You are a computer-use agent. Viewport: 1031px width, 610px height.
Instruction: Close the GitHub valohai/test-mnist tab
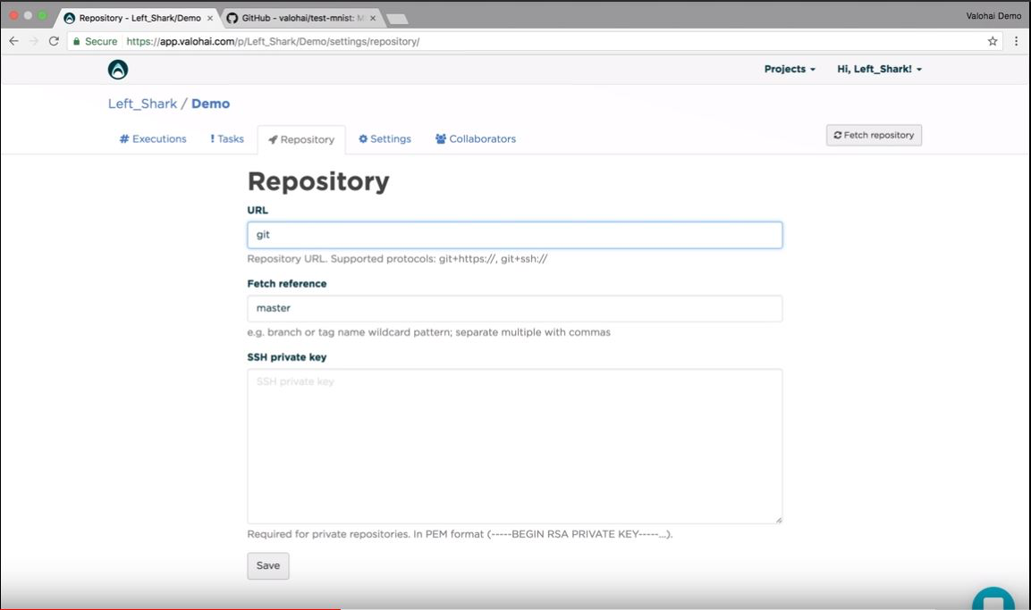coord(373,19)
